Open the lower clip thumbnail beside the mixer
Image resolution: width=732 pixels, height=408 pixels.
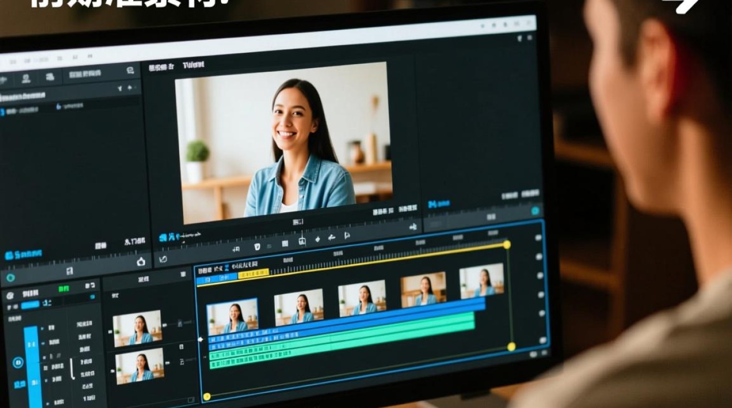[139, 366]
